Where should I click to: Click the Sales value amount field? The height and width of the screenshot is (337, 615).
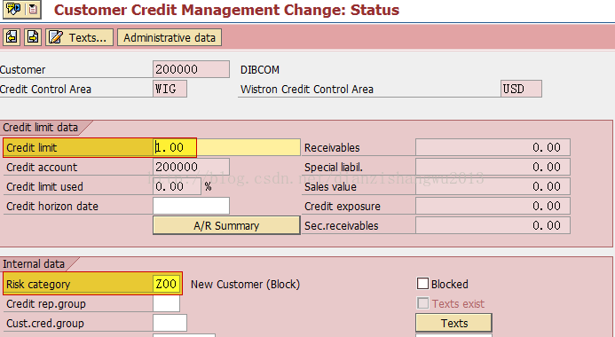click(493, 186)
